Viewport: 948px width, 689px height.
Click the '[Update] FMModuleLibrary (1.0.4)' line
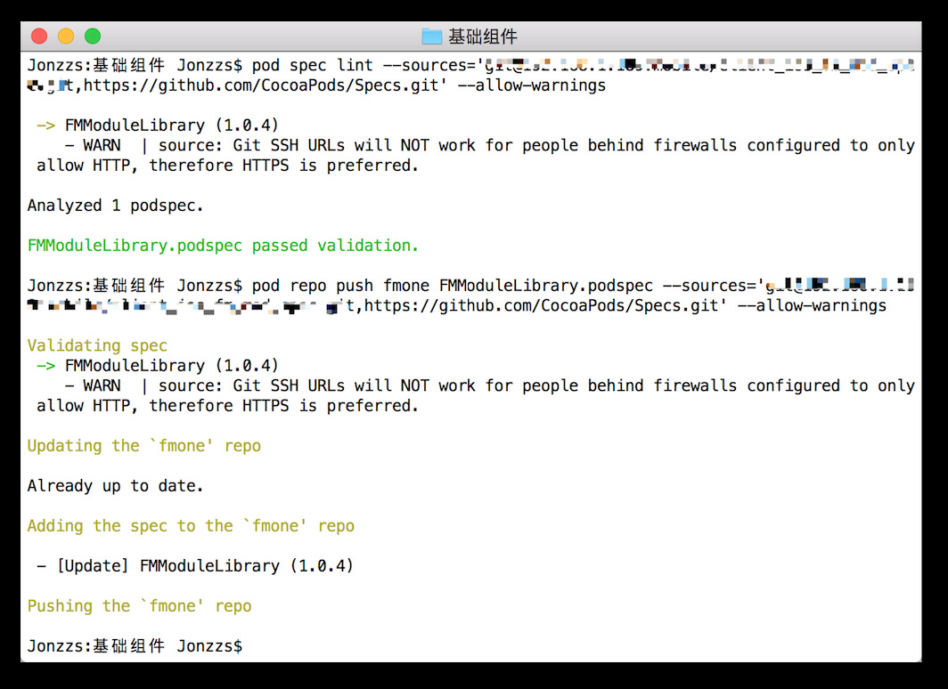(195, 566)
